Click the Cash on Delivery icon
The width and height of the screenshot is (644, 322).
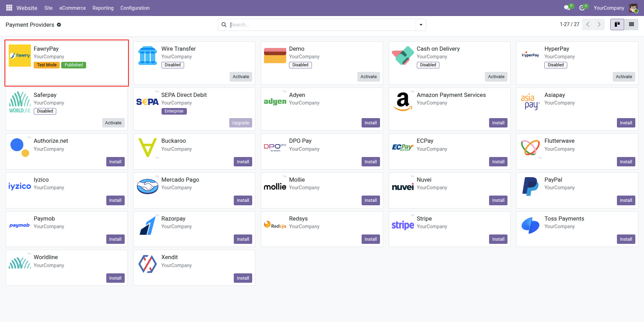pos(403,56)
